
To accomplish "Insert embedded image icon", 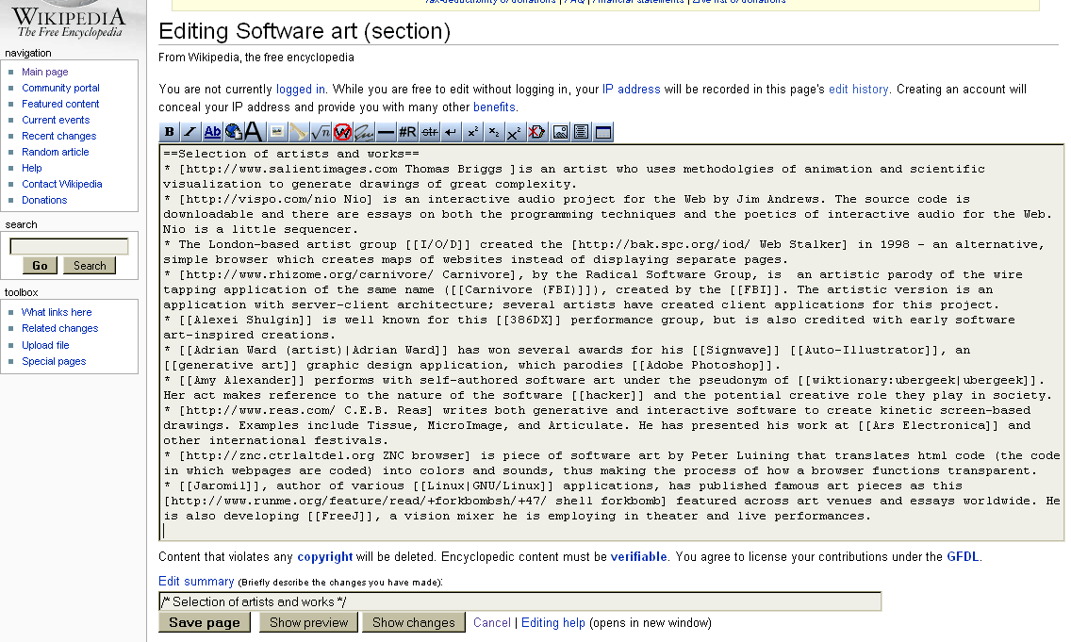I will (x=277, y=132).
